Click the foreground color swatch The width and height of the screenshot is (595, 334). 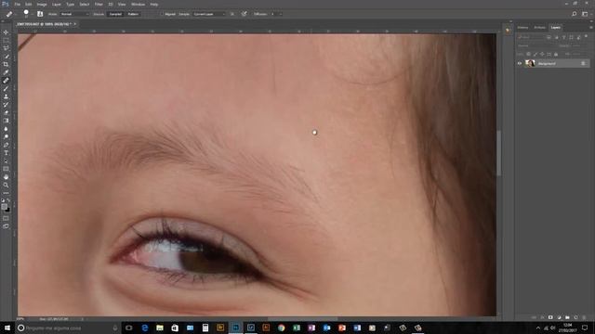(x=4, y=207)
